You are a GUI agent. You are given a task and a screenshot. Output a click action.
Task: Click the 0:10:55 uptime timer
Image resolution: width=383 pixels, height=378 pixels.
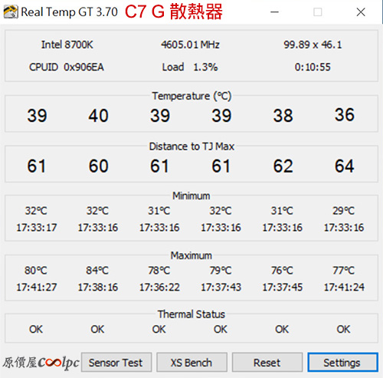(313, 67)
